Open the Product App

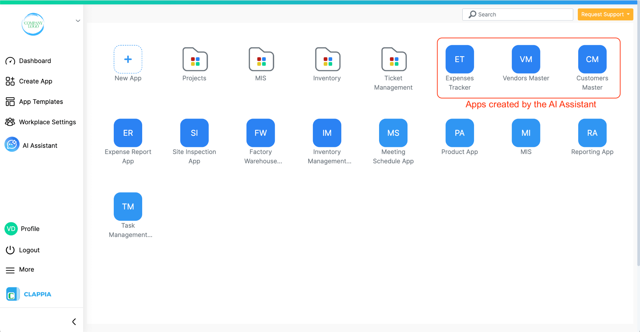click(x=459, y=133)
